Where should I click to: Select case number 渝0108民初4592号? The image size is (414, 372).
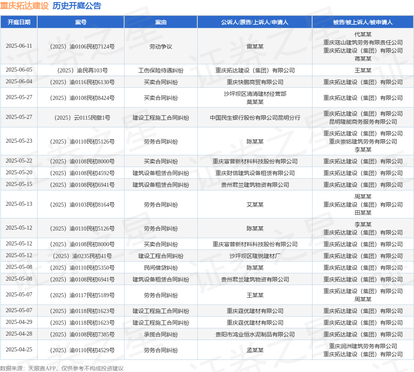point(82,173)
